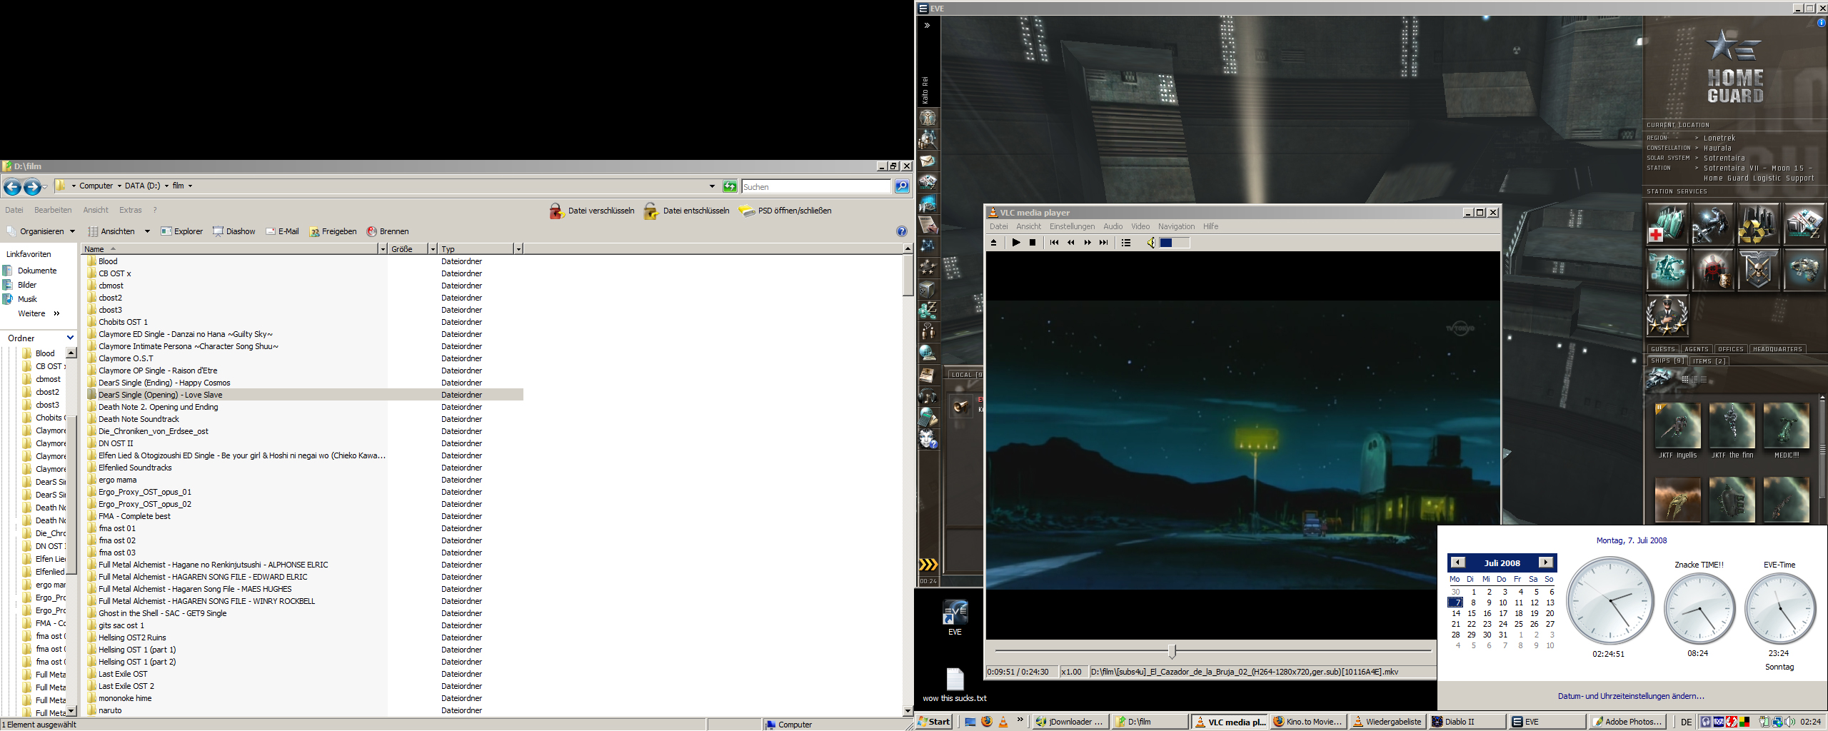Viewport: 1828px width, 731px height.
Task: Click the megaphone icon in Local chat
Action: click(x=961, y=406)
